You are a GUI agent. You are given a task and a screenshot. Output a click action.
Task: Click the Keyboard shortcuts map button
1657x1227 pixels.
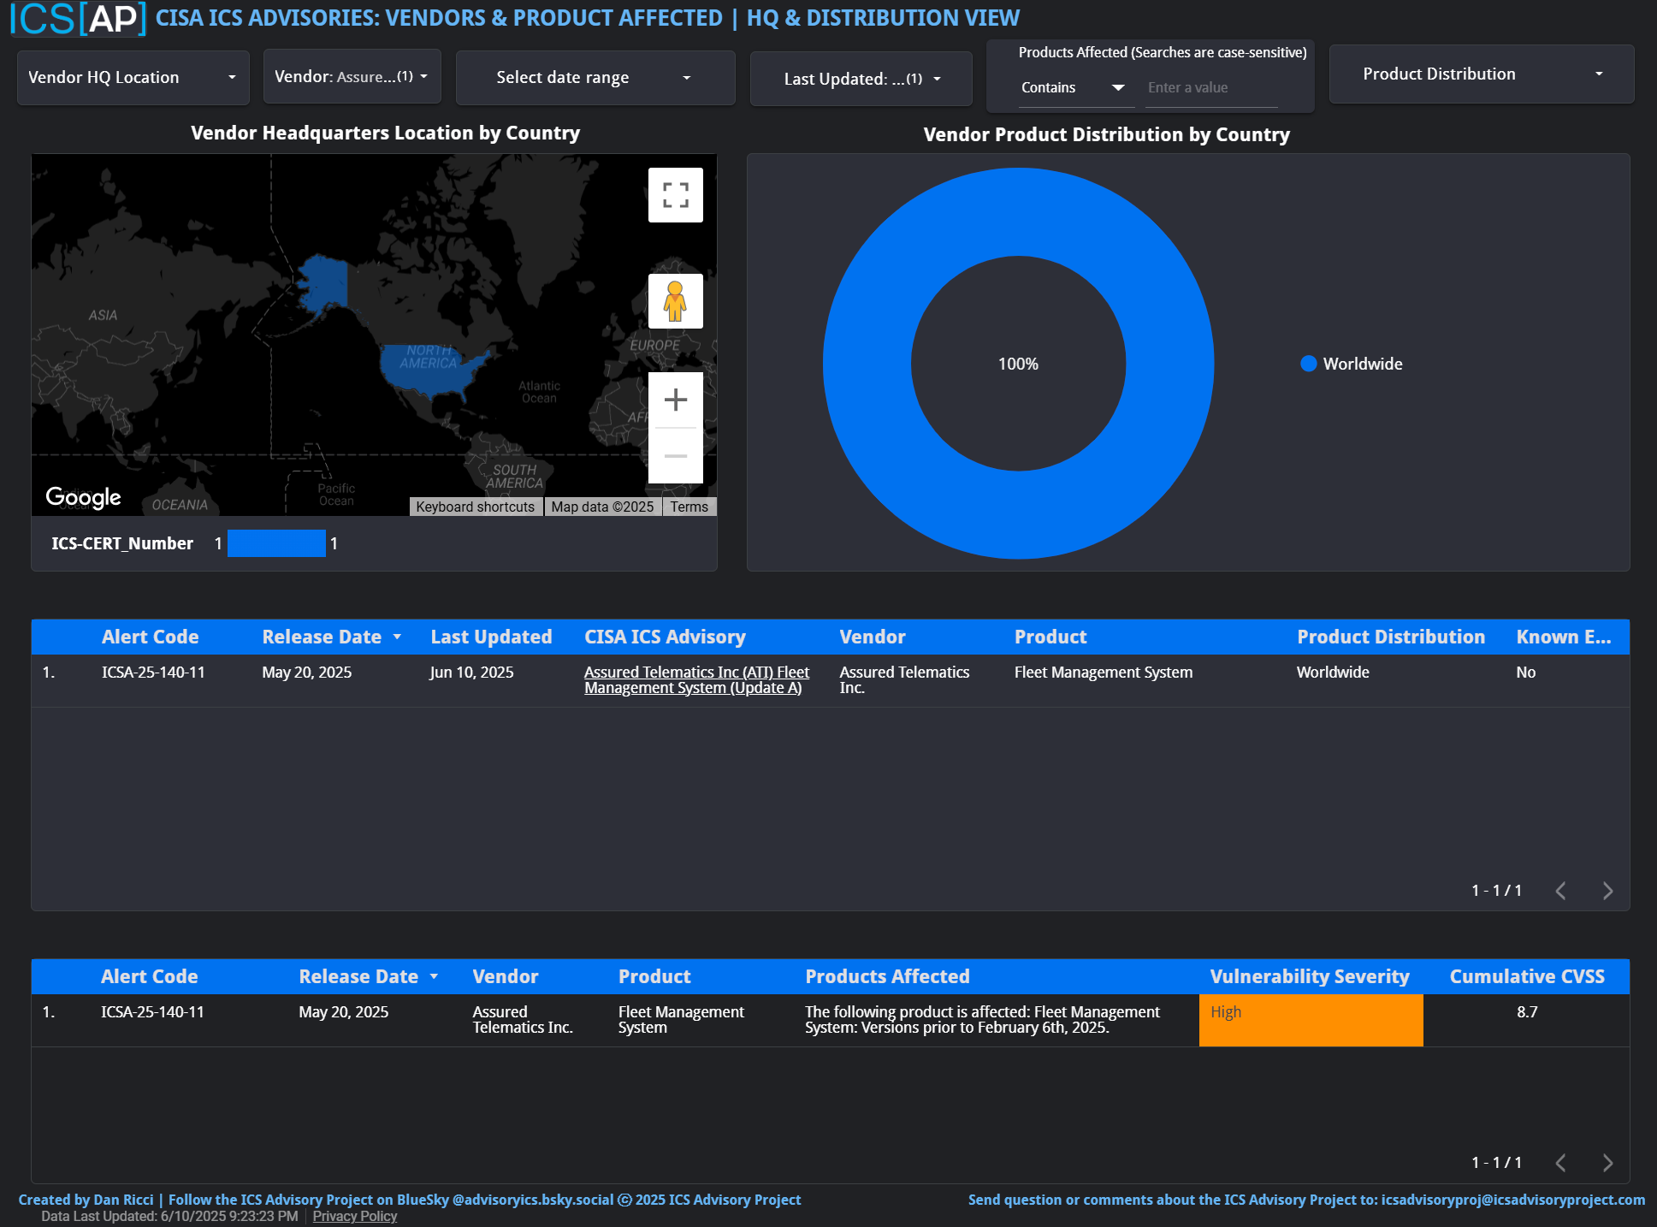476,507
